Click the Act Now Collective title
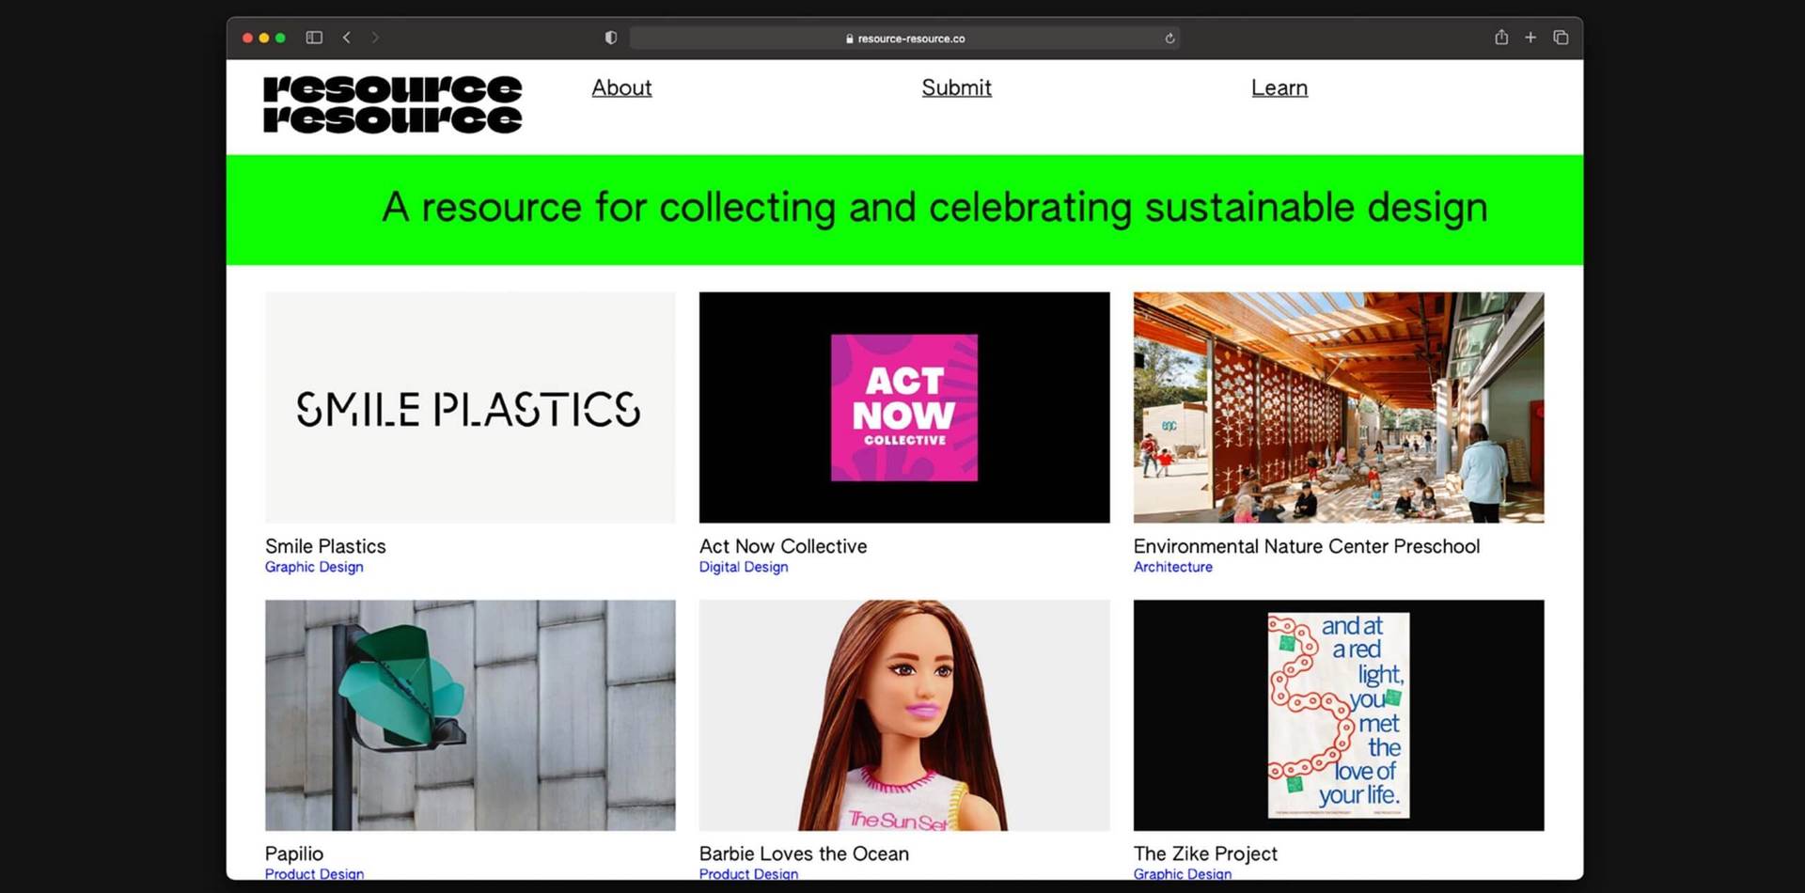The image size is (1805, 893). [x=783, y=546]
